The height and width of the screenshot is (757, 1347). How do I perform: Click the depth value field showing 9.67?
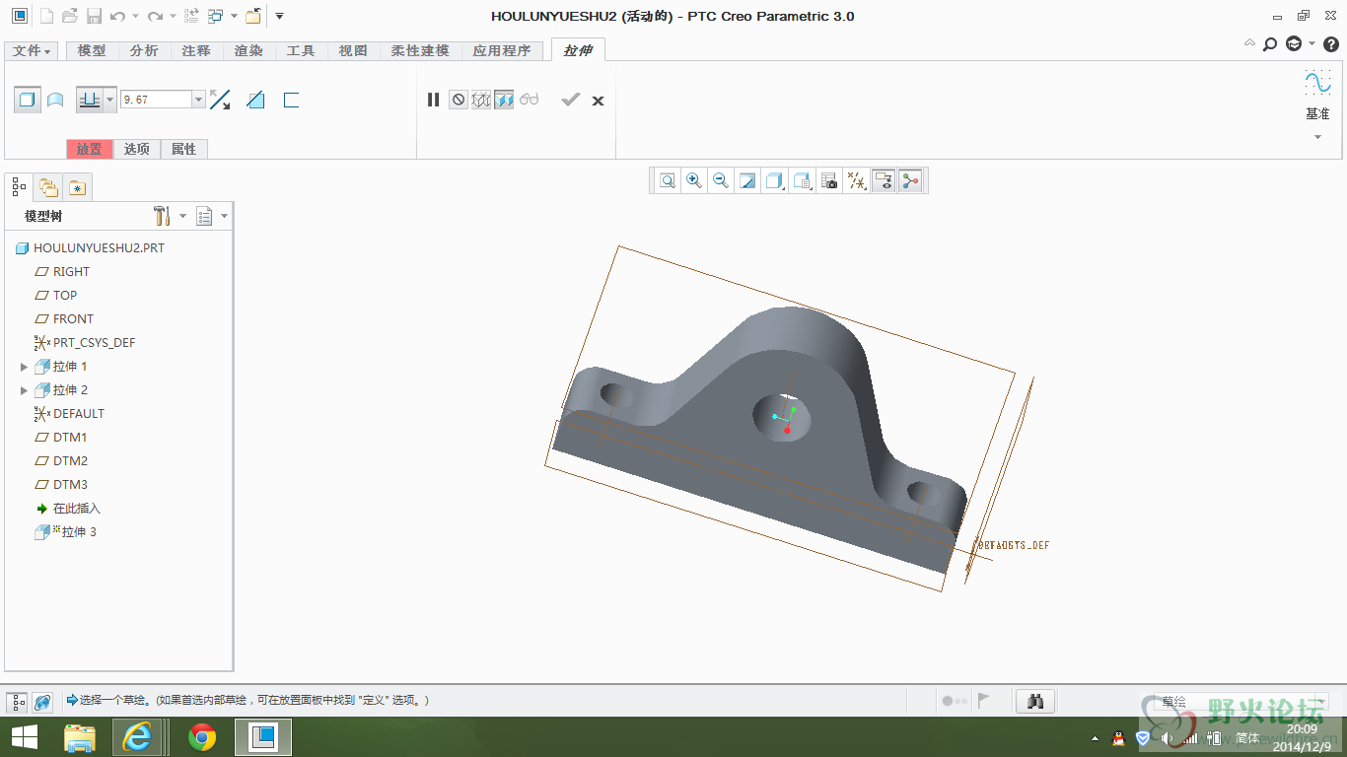(156, 100)
